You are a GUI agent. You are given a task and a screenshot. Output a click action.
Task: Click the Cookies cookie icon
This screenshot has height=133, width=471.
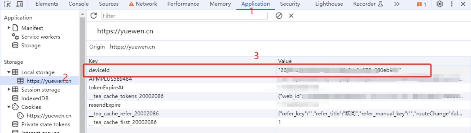pos(15,107)
